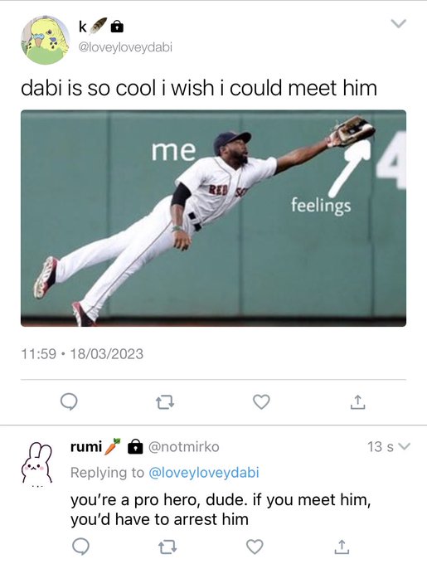Like the main dabi tweet
The width and height of the screenshot is (427, 564).
click(261, 401)
